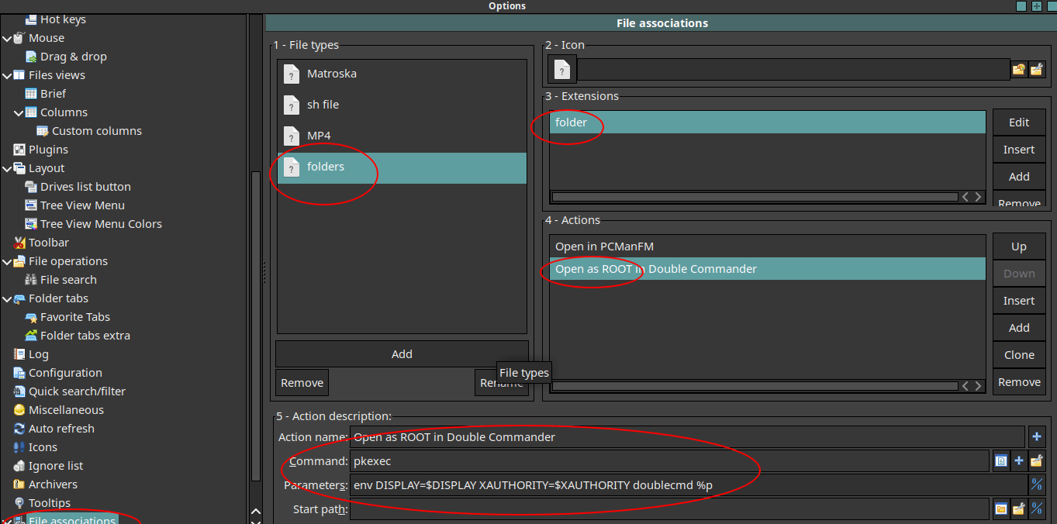Open the icon picker for the file type
This screenshot has width=1057, height=524.
(1018, 69)
